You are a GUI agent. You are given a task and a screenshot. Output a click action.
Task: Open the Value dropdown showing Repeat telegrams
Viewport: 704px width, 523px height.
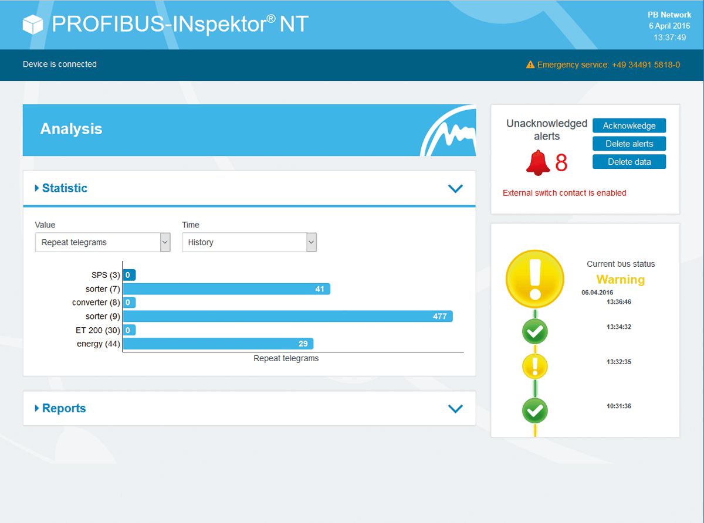(103, 242)
